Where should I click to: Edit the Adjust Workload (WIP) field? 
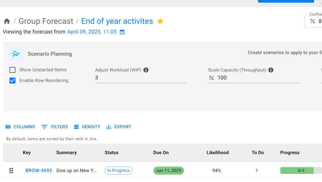[141, 78]
